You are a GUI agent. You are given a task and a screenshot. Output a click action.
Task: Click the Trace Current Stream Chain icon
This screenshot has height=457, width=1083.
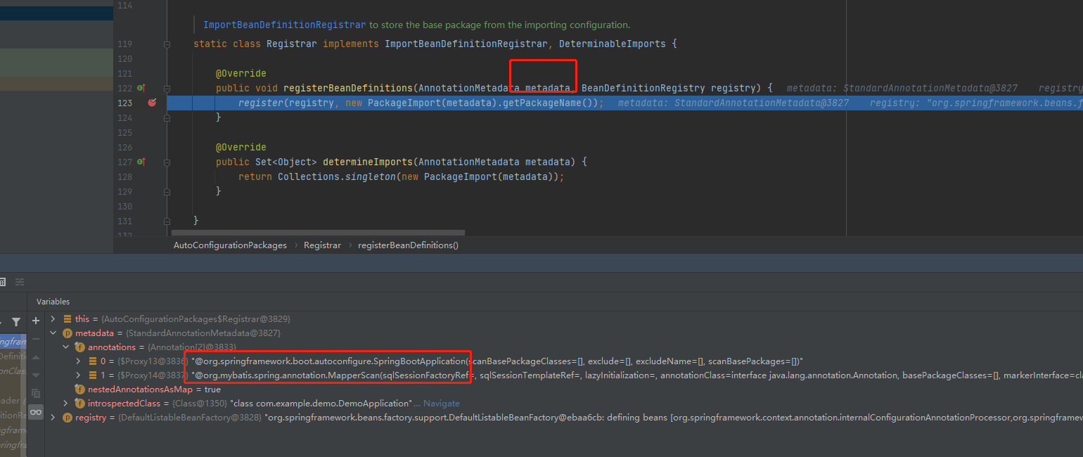(20, 282)
